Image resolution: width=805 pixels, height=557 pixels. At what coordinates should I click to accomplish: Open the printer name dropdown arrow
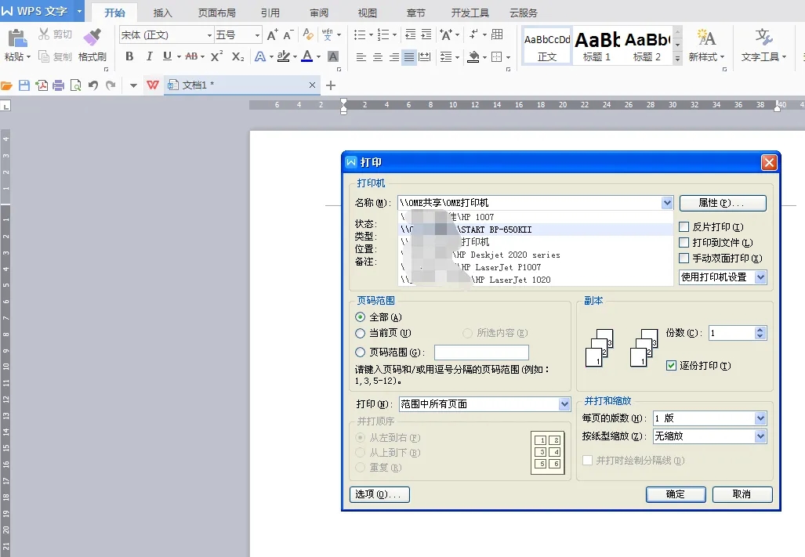pos(667,203)
